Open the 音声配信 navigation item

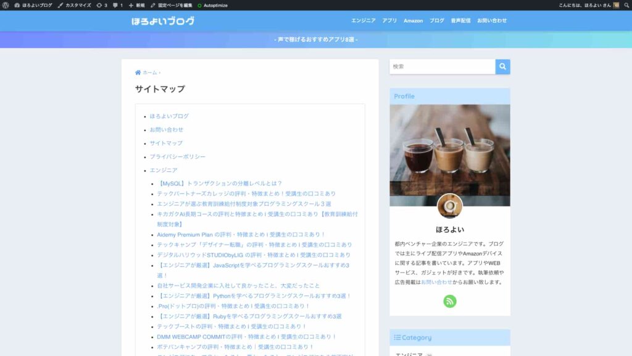(460, 20)
